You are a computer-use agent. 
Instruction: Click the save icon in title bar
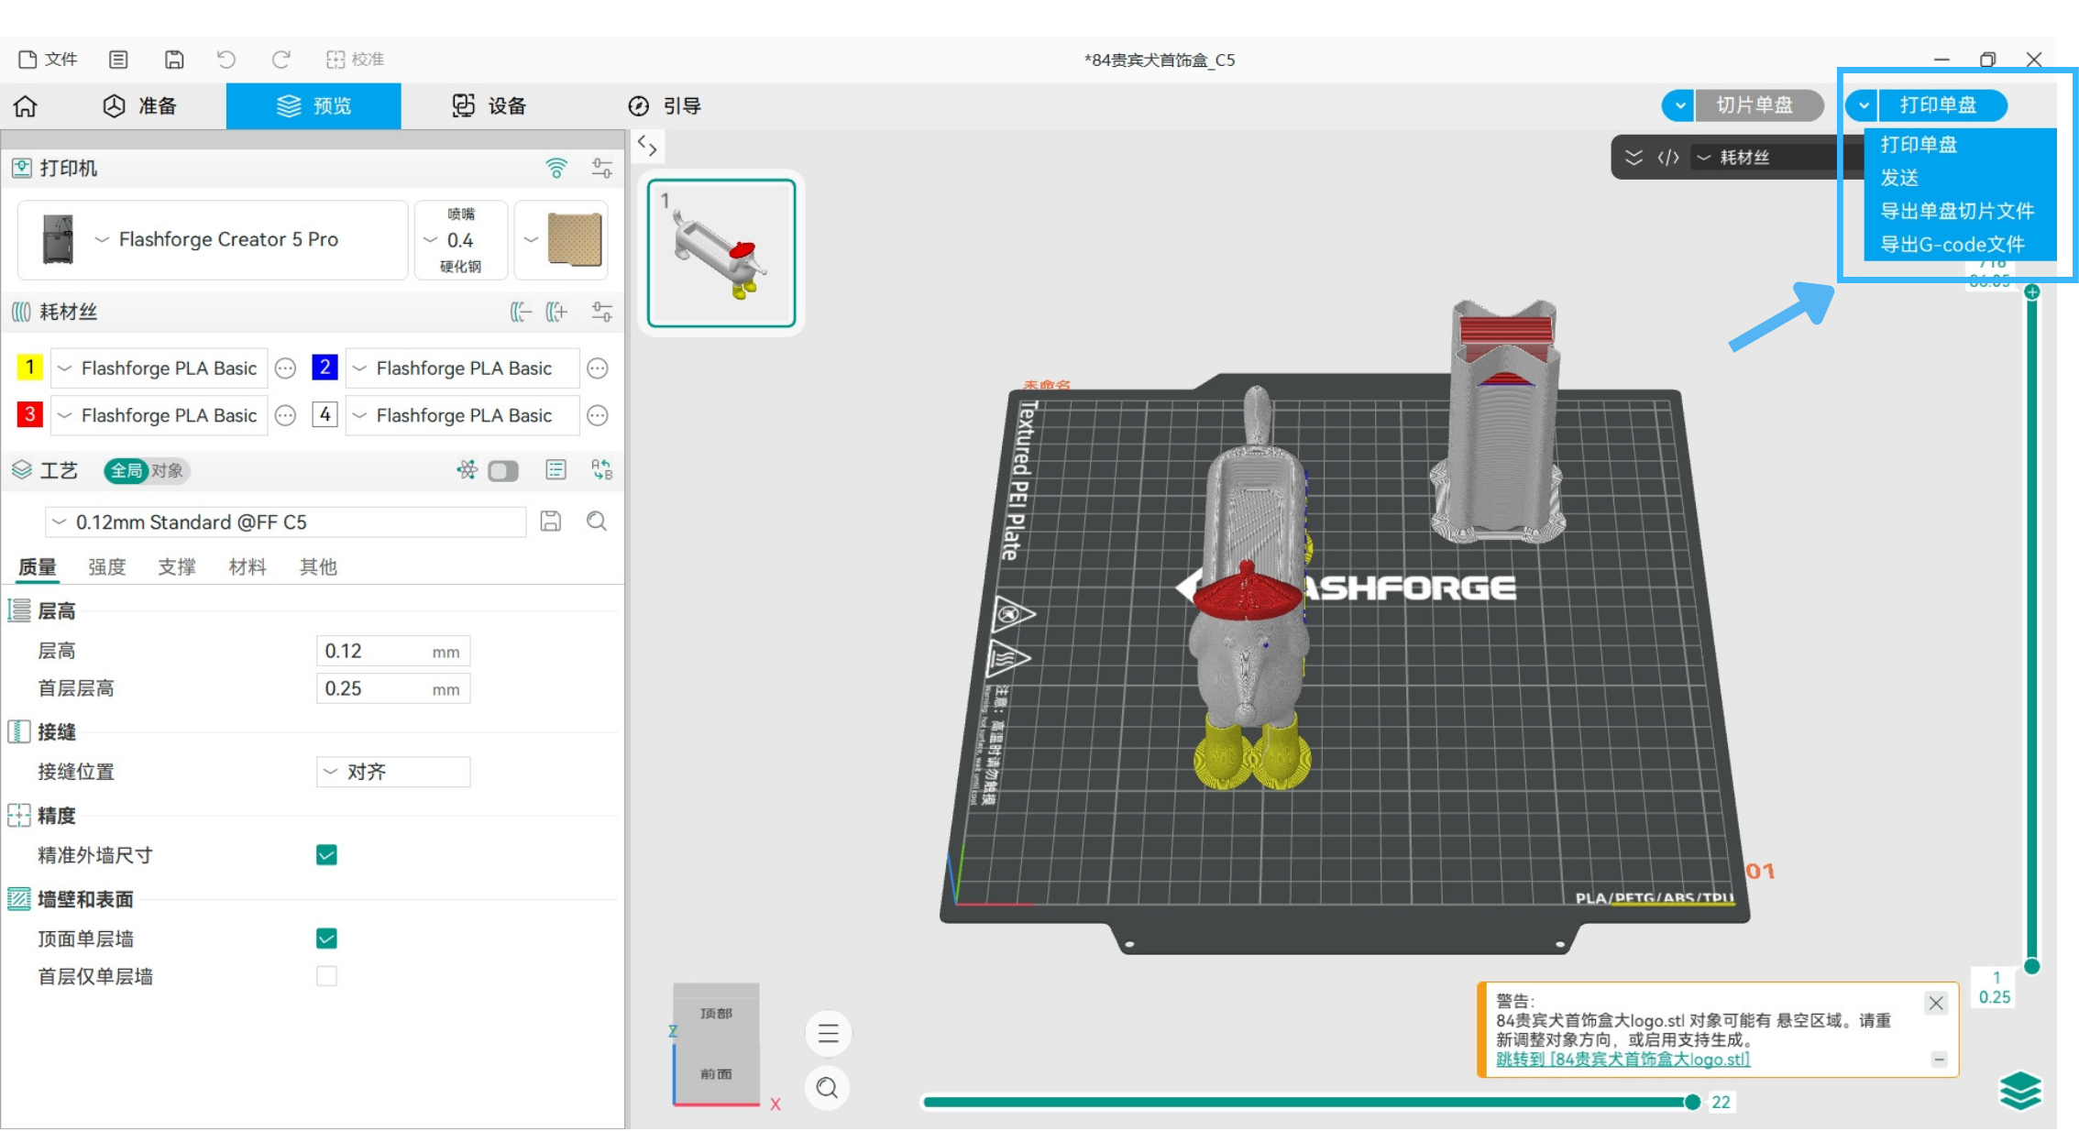click(x=174, y=60)
